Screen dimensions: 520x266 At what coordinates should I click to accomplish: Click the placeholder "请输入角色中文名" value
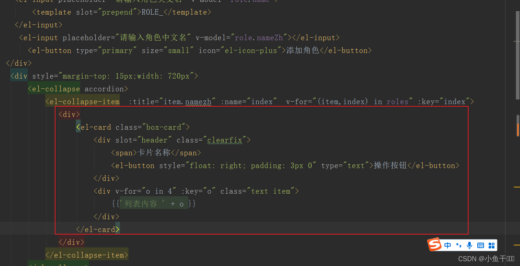153,38
